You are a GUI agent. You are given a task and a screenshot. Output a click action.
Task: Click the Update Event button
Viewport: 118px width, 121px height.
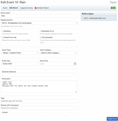pyautogui.click(x=112, y=119)
